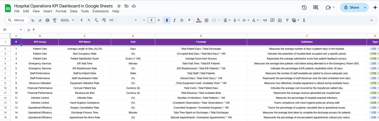Undo the last action
The image size is (379, 121).
33,20
